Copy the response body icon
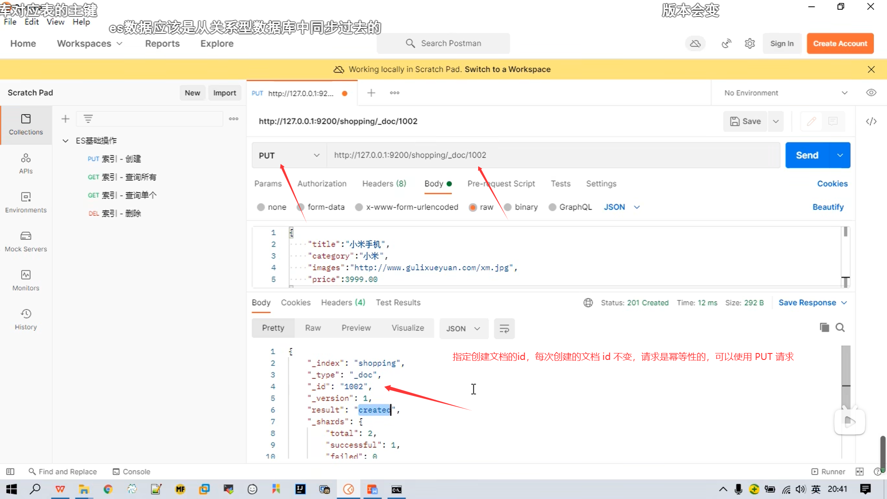 (824, 328)
